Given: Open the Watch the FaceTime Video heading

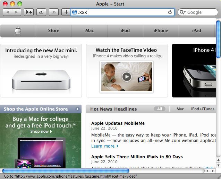Looking at the screenshot, I should click(x=126, y=50).
